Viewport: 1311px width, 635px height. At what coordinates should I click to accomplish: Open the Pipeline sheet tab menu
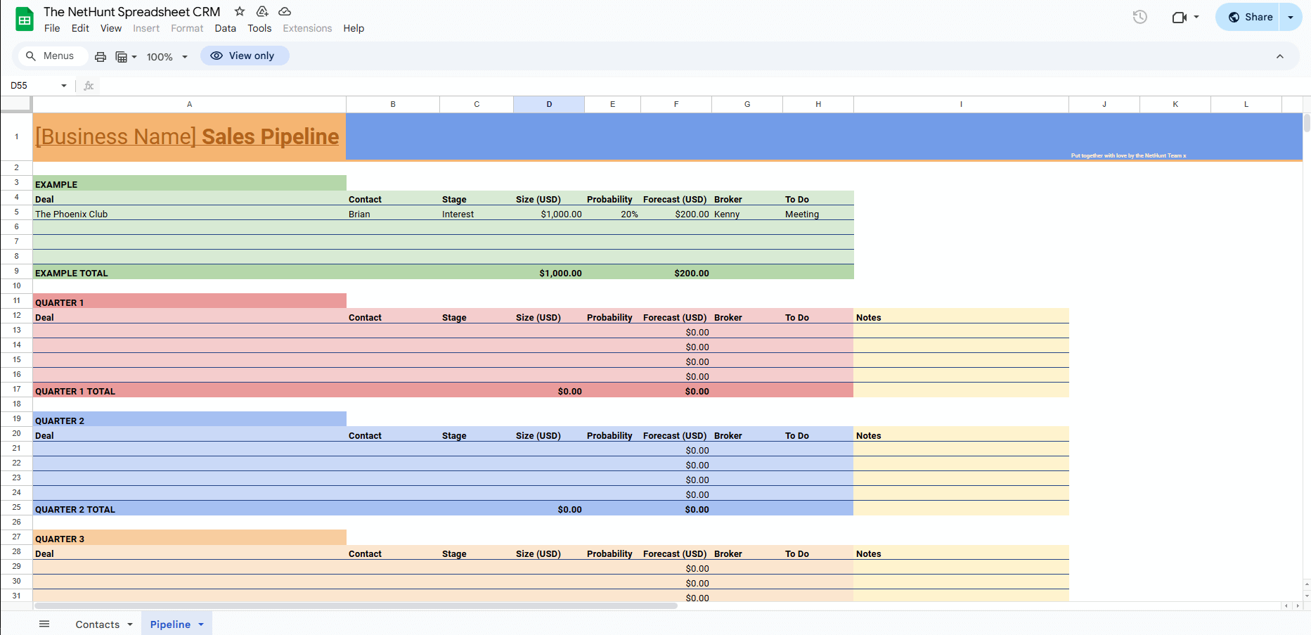(200, 624)
